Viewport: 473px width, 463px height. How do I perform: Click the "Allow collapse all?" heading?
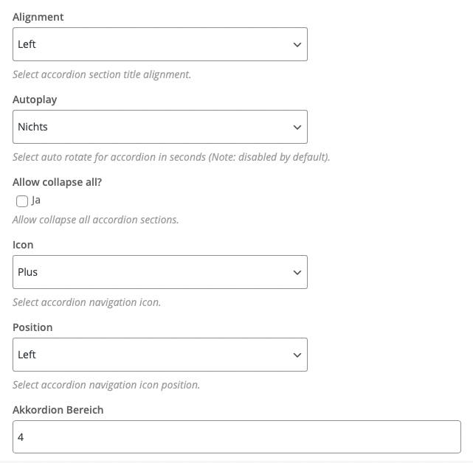58,182
